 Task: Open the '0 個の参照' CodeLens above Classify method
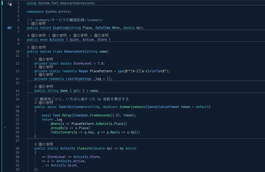click(x=44, y=144)
